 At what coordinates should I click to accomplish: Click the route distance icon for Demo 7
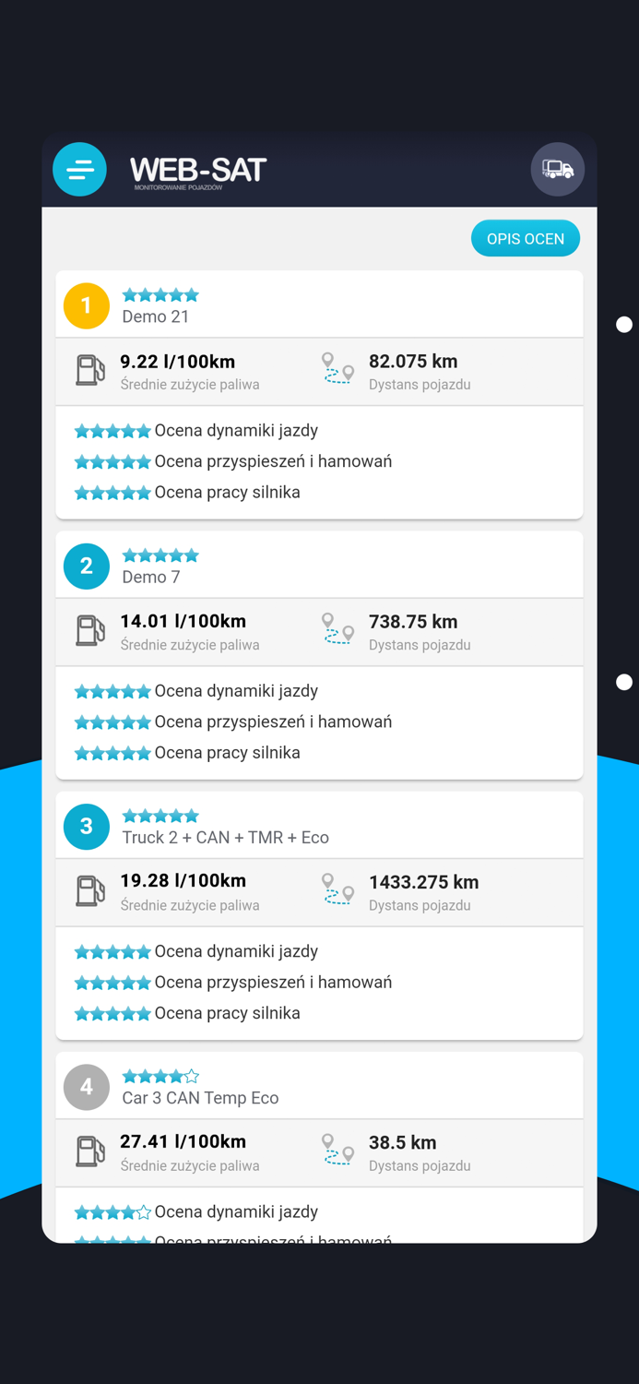click(337, 631)
